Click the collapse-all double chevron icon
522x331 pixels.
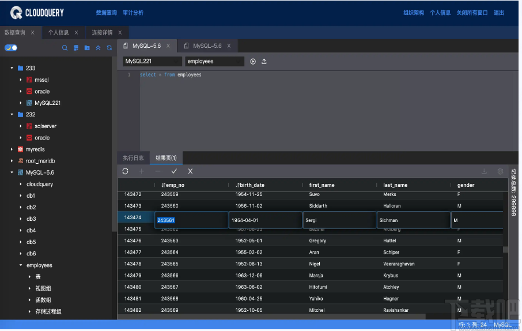click(x=98, y=48)
